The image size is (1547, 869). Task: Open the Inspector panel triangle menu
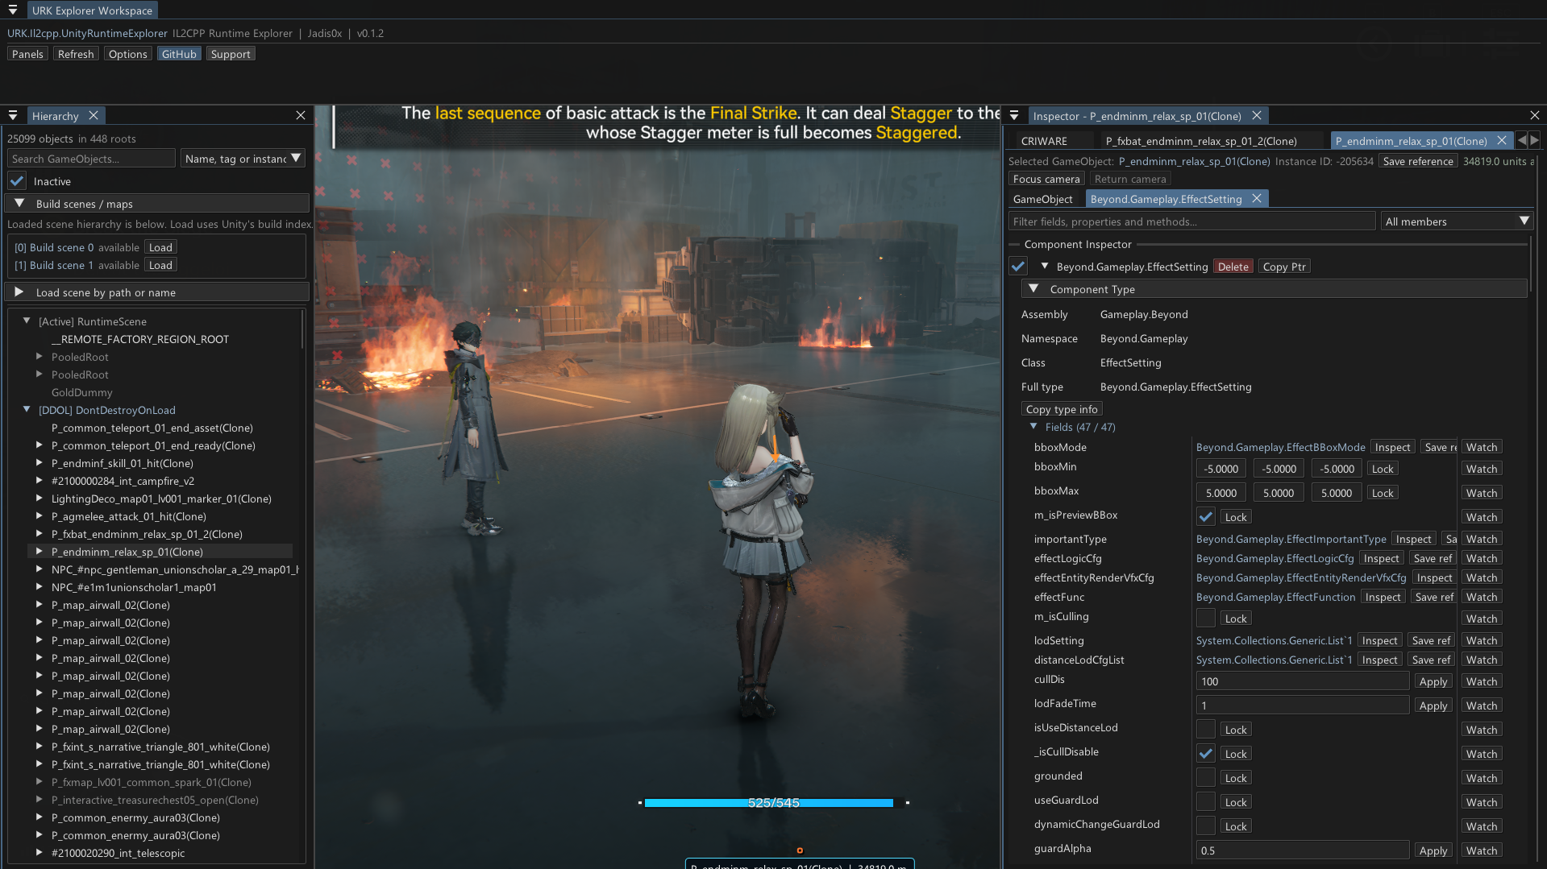click(x=1014, y=115)
